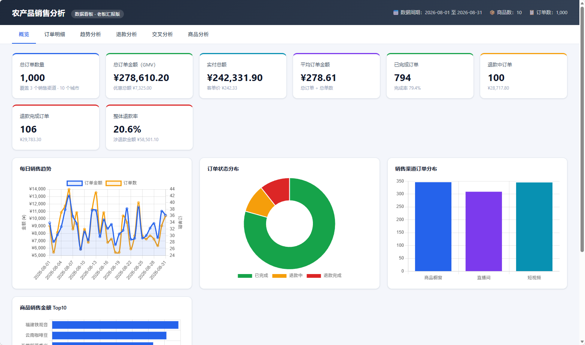
Task: Click the 完成率 79.4% subtext
Action: tap(407, 88)
